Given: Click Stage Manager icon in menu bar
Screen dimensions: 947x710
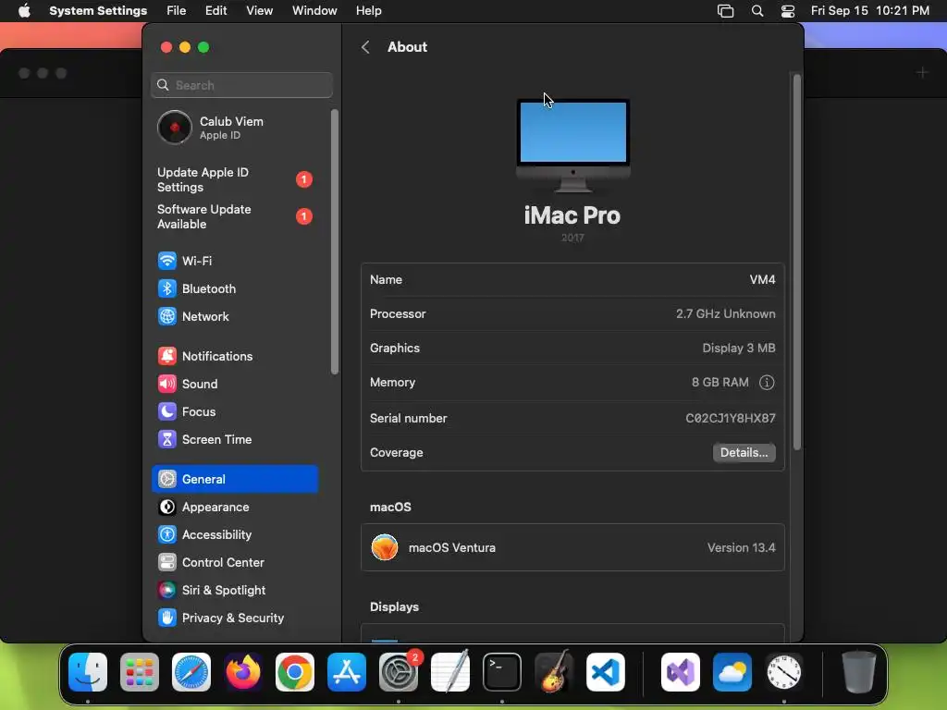Looking at the screenshot, I should point(725,11).
